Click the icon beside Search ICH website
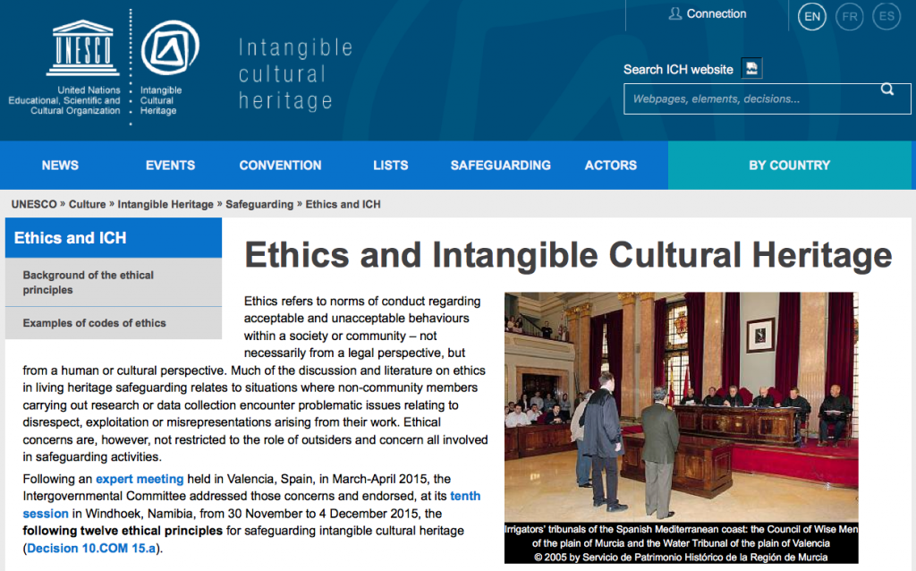 tap(751, 69)
